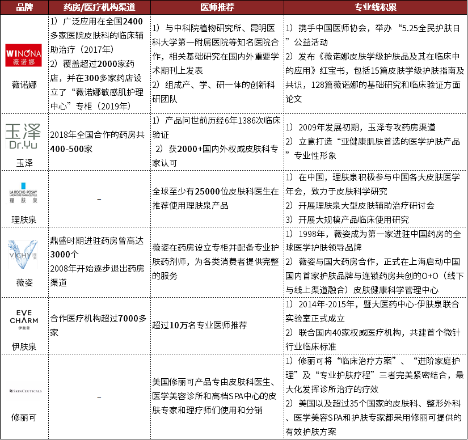The width and height of the screenshot is (468, 440).
Task: Select the cell about 25000位皮肤科医生
Action: coord(217,198)
